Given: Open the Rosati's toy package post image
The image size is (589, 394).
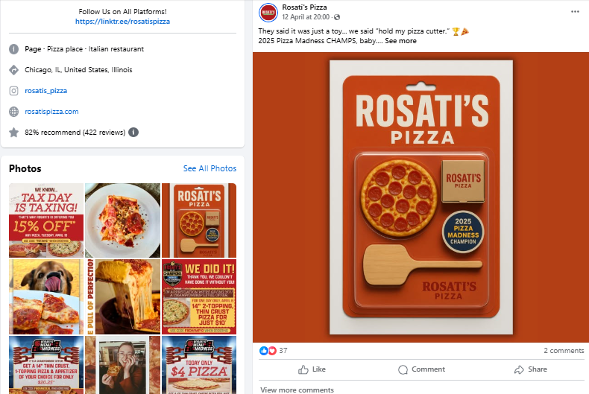Looking at the screenshot, I should click(421, 196).
